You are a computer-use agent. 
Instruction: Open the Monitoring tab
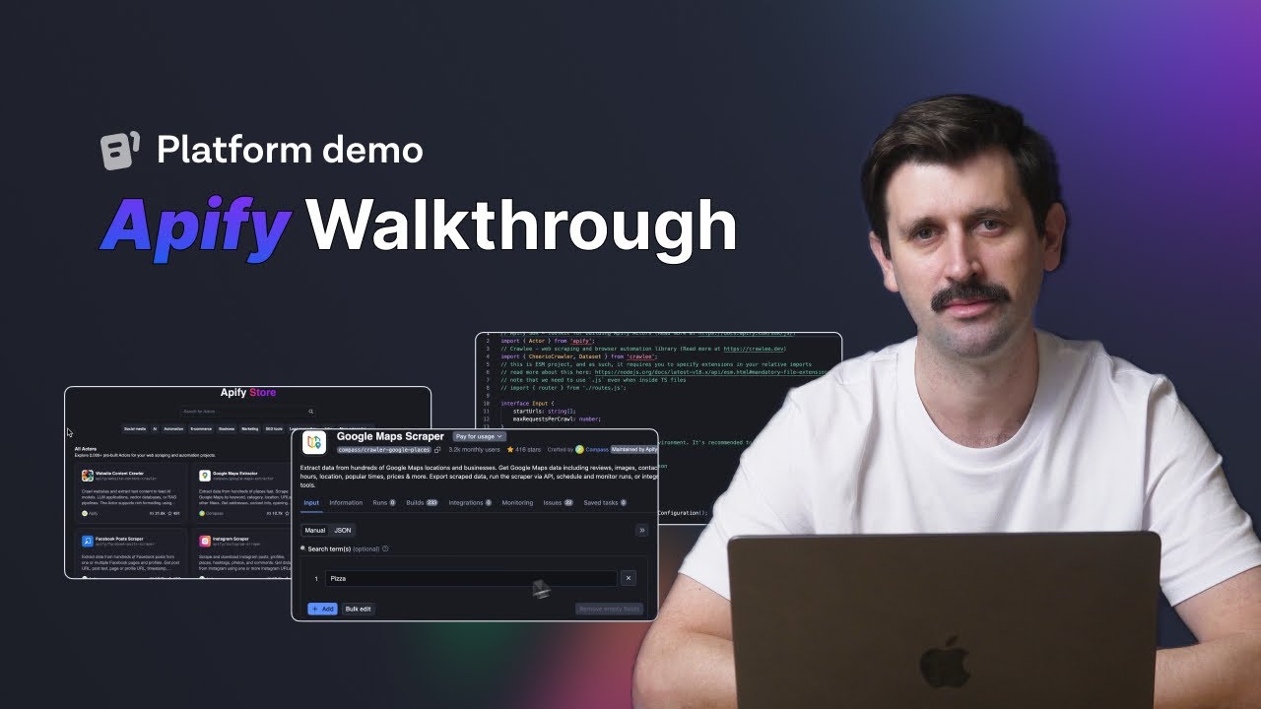517,502
